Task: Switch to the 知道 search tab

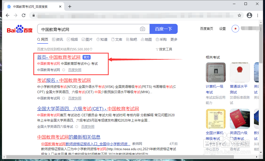Action: [102, 39]
